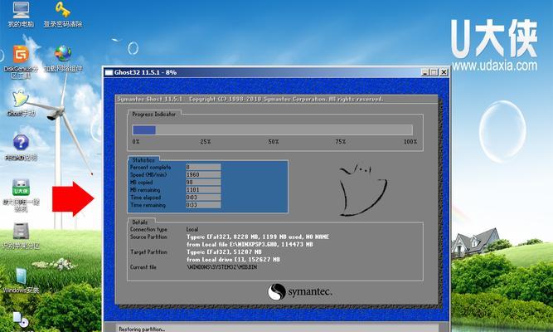Close the Ghost32 window
This screenshot has height=332, width=553.
click(444, 72)
